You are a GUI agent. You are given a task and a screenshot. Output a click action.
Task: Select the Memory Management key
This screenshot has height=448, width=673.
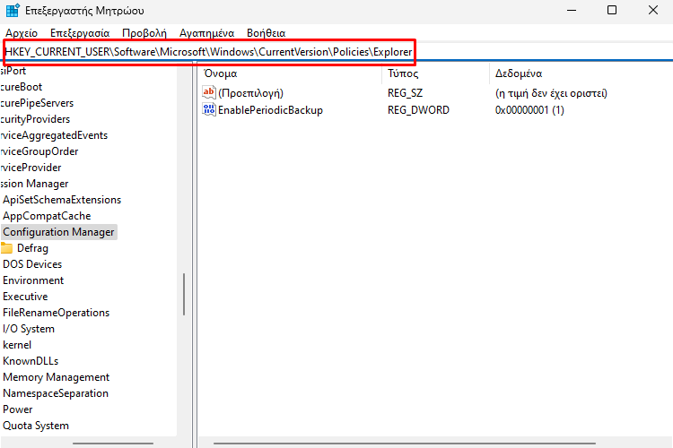pos(57,377)
